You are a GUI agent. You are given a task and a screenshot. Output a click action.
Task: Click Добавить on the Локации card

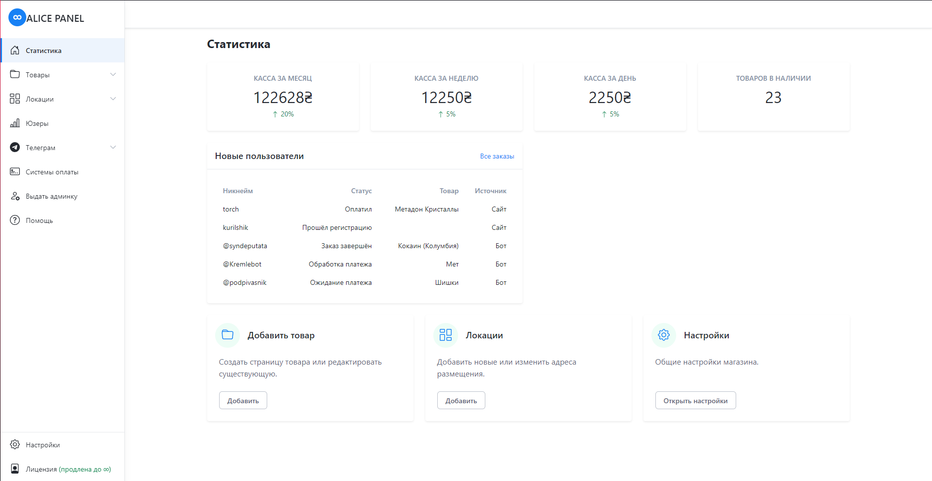click(461, 400)
